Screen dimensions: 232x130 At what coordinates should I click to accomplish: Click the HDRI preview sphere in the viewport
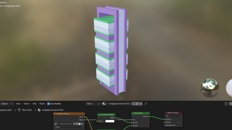(x=210, y=88)
